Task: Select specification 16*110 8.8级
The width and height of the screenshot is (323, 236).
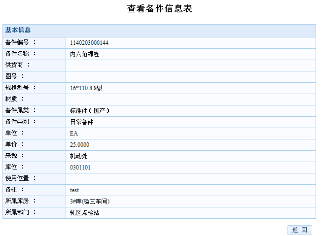Action: (x=86, y=88)
